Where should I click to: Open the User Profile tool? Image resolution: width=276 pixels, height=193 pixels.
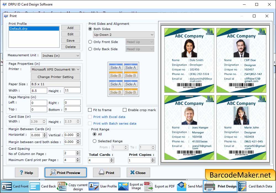click(103, 186)
